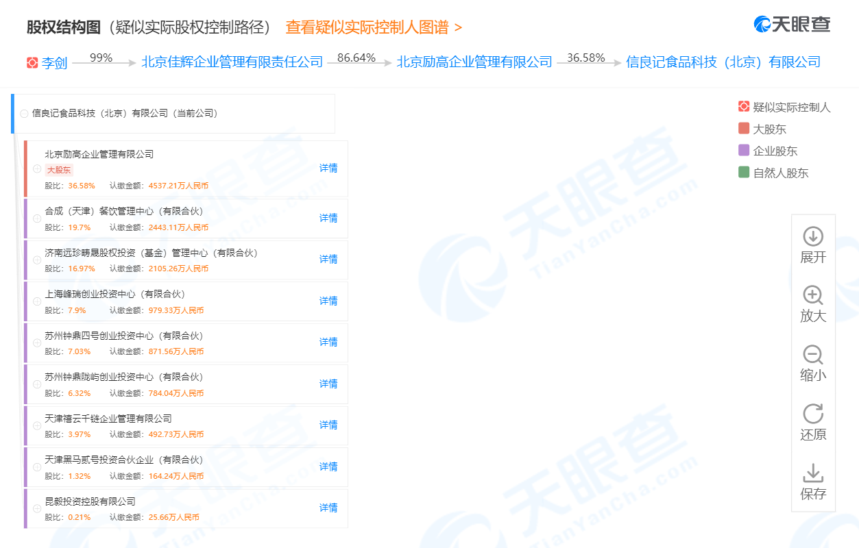Expand the 北京励高企业管理有限公司 shareholder node
Viewport: 859px width, 548px height.
pyautogui.click(x=37, y=169)
